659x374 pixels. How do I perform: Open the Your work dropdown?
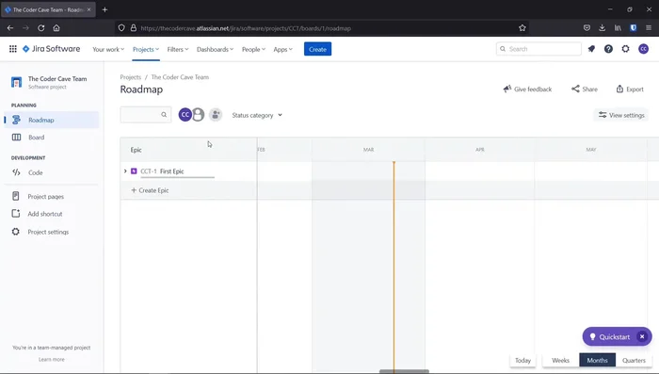pos(108,49)
